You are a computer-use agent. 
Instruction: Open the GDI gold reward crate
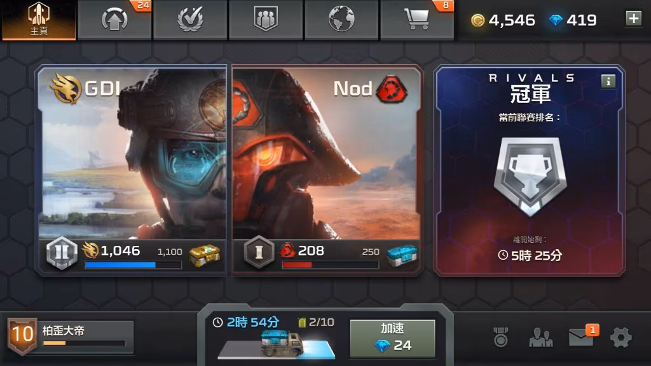(x=204, y=255)
